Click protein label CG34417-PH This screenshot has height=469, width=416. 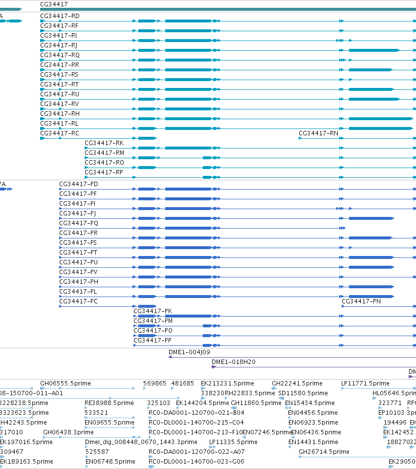click(79, 282)
